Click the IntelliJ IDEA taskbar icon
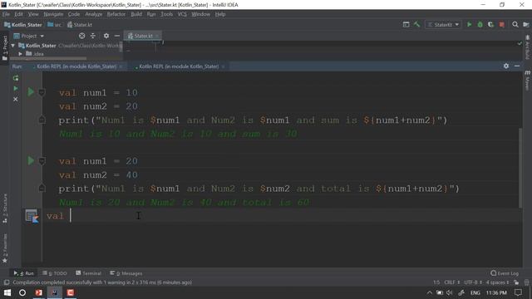This screenshot has width=532, height=299. (54, 292)
